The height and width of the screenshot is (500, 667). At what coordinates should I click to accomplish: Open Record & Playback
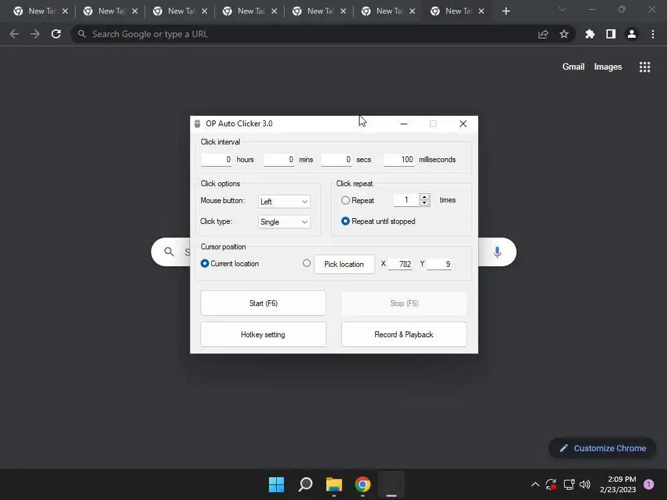[x=404, y=335]
